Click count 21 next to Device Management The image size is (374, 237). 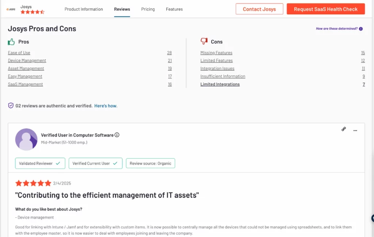pyautogui.click(x=170, y=61)
